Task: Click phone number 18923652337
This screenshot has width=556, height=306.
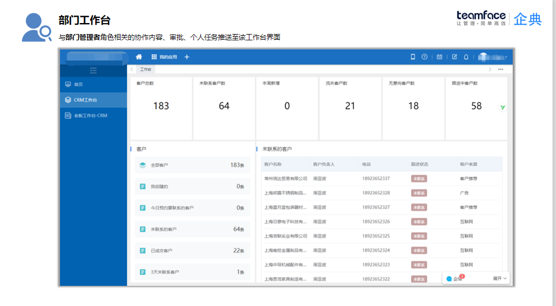Action: (376, 179)
